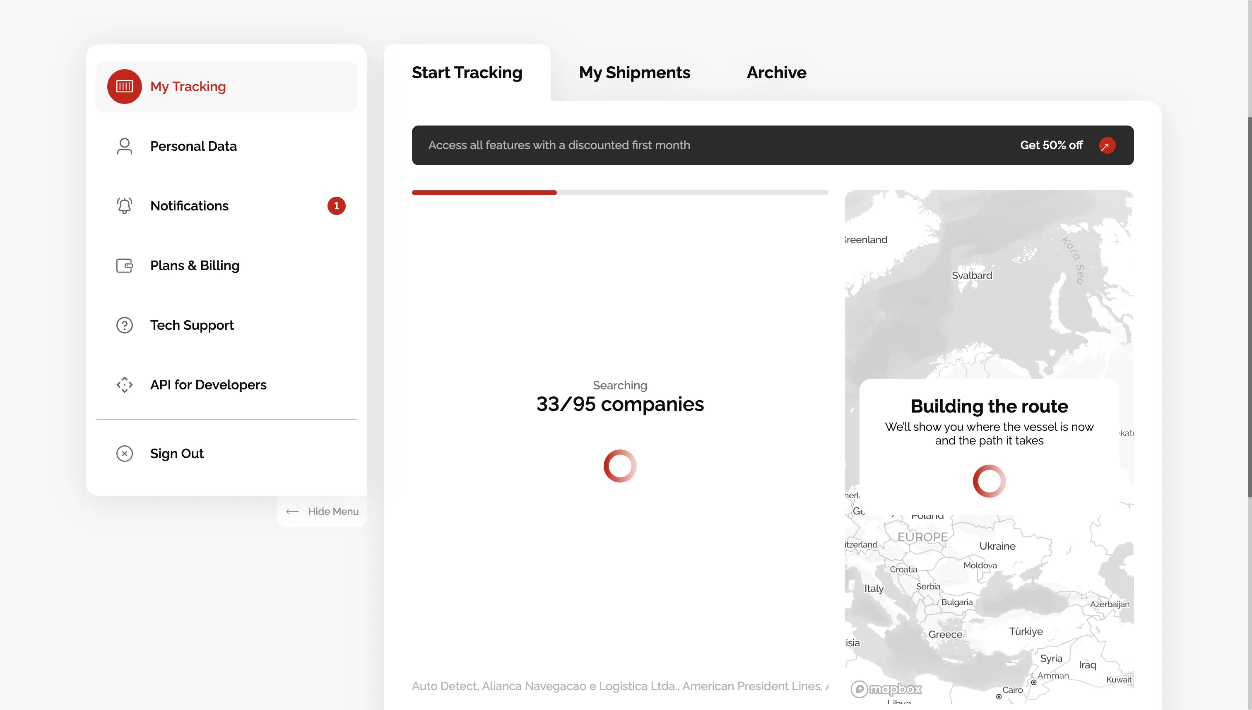Open the My Tracking menu item
The width and height of the screenshot is (1252, 710).
(226, 86)
